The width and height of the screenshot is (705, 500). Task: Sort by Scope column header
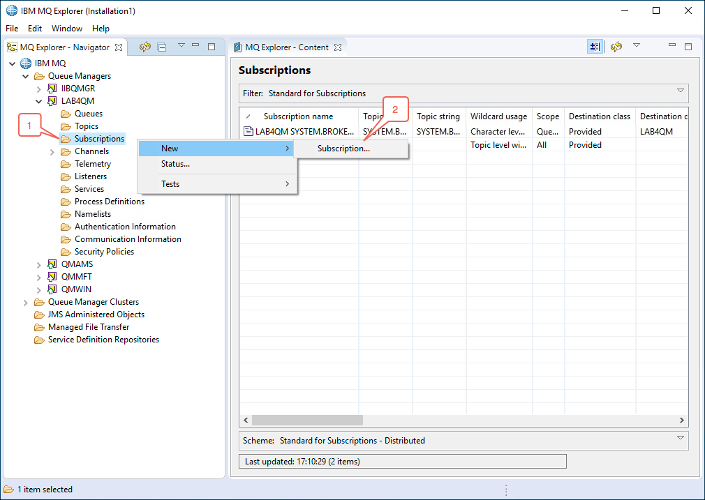click(548, 116)
